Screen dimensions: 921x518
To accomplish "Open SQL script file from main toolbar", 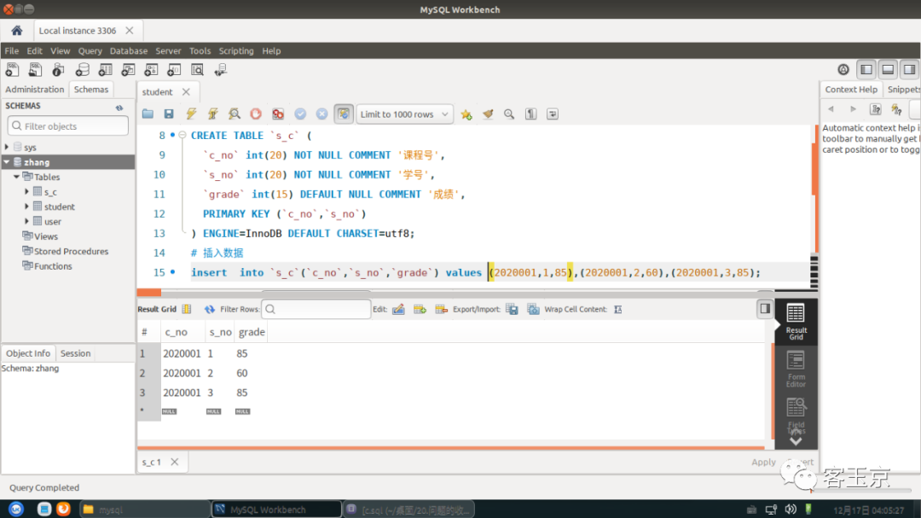I will pos(35,70).
